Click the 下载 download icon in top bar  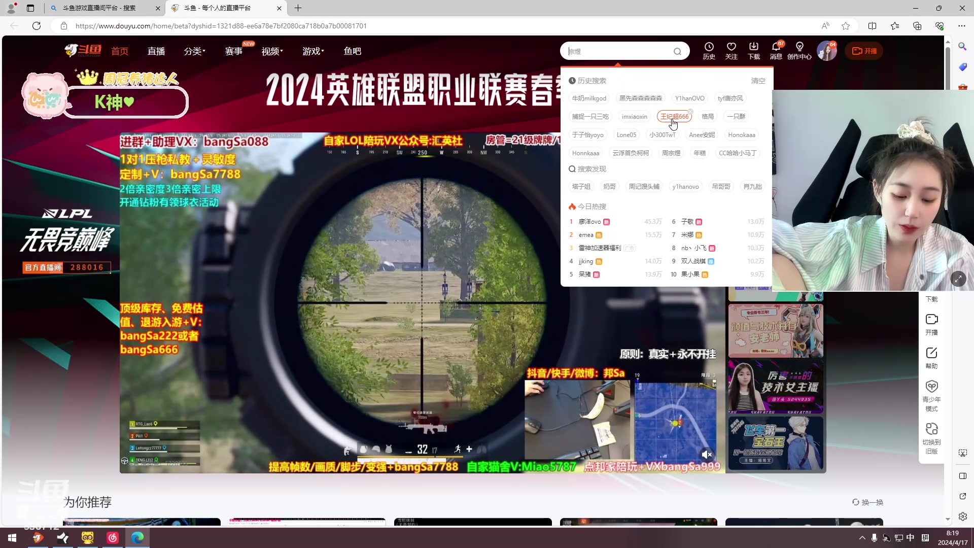coord(753,51)
